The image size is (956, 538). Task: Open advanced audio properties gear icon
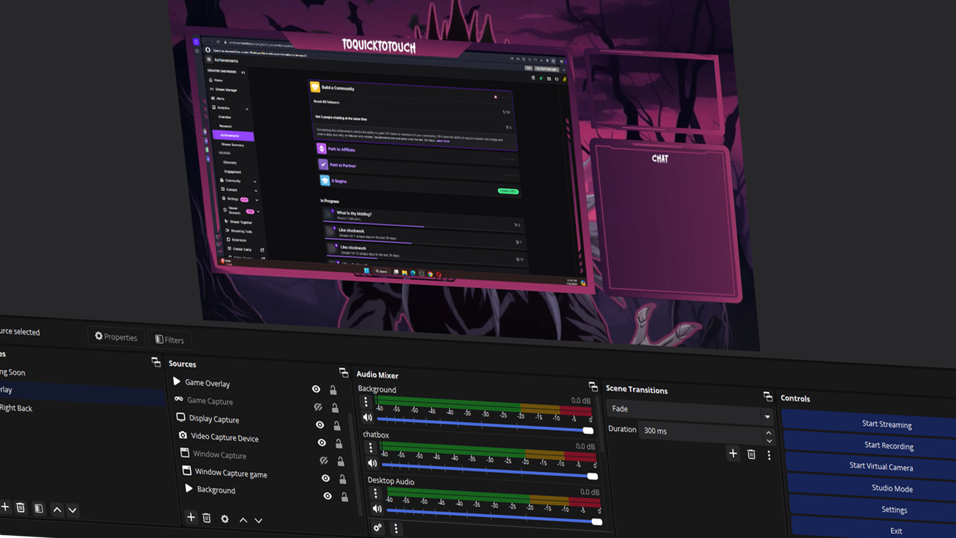(x=378, y=527)
